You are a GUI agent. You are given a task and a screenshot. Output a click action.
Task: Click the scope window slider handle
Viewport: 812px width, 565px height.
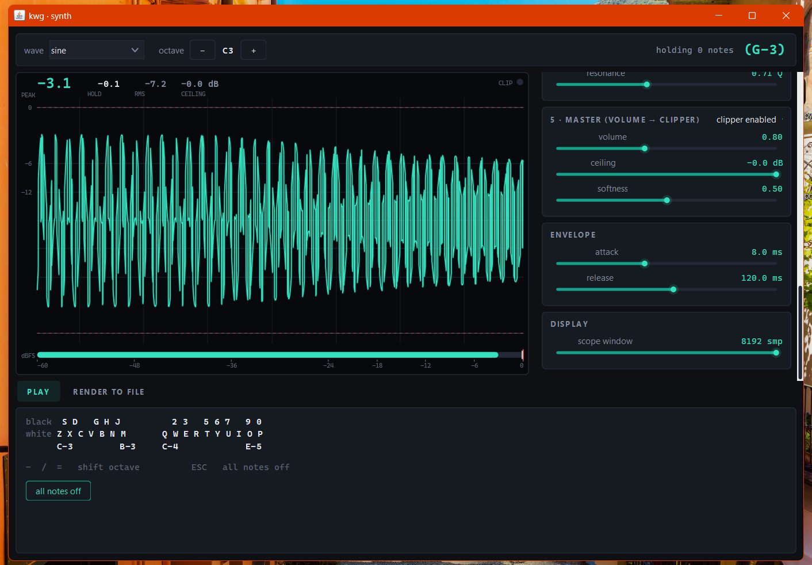(776, 353)
